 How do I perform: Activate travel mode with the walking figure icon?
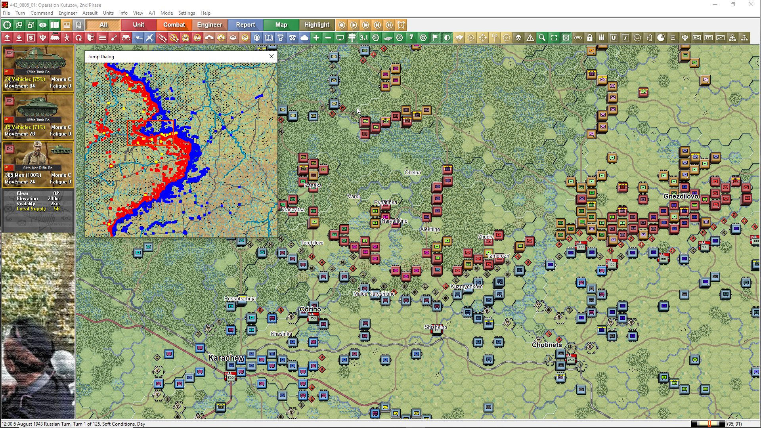tap(67, 38)
